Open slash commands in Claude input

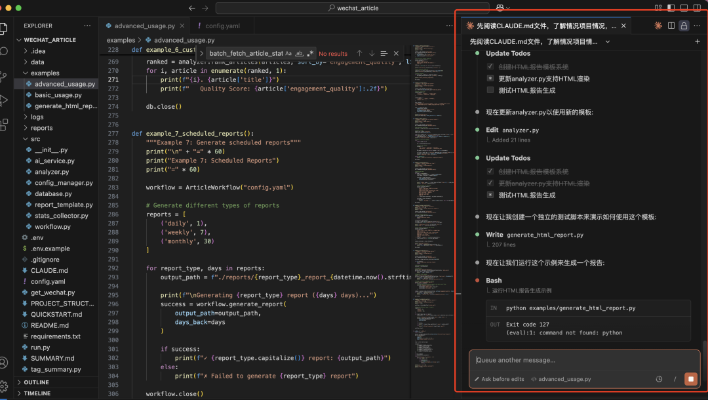point(675,379)
